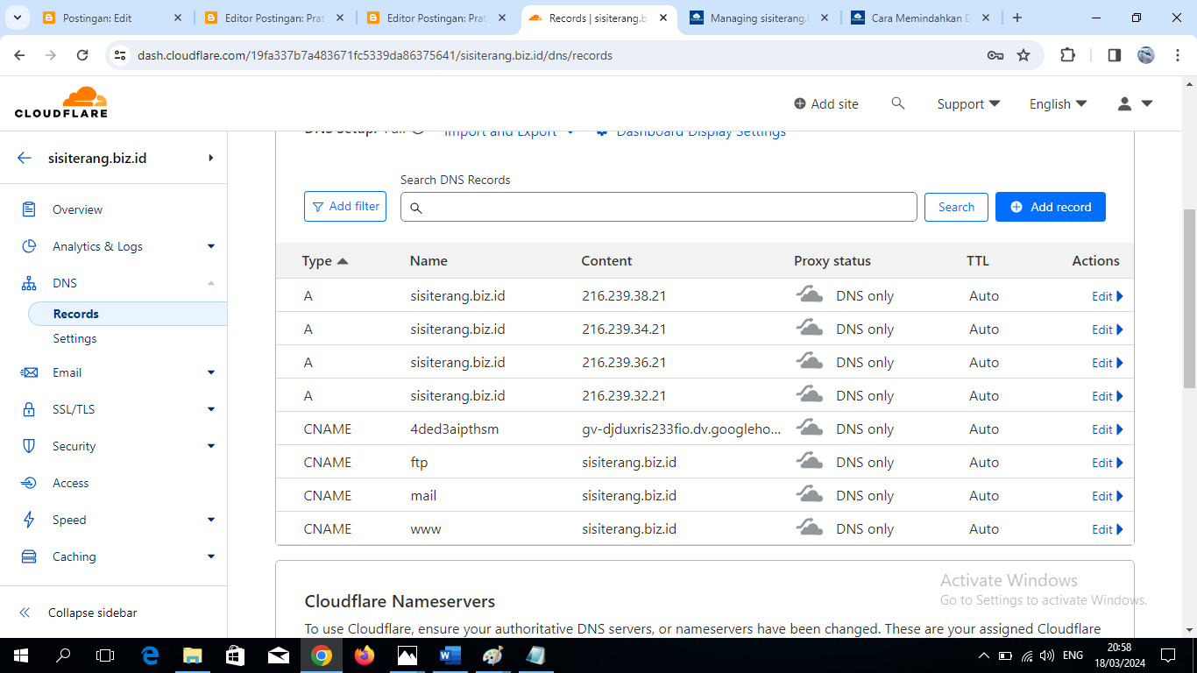This screenshot has height=673, width=1197.
Task: Click the Add site link
Action: 826,103
